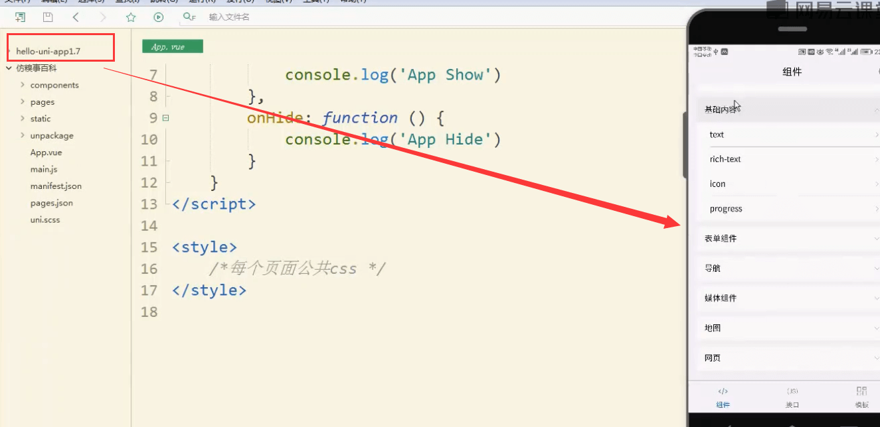Click the 'App Hide' console.log line
The image size is (880, 427).
[x=393, y=139]
